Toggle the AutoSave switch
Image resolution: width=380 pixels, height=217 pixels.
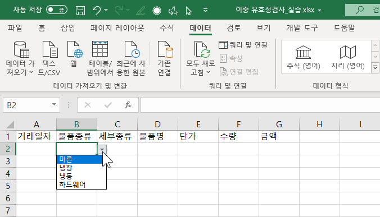(57, 10)
